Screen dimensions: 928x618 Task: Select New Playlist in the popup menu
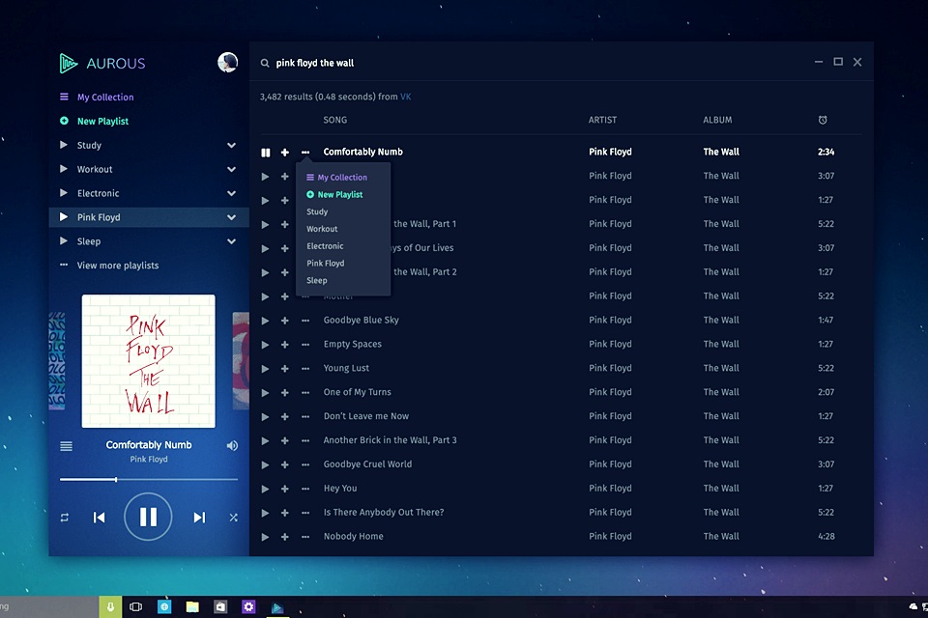(339, 195)
